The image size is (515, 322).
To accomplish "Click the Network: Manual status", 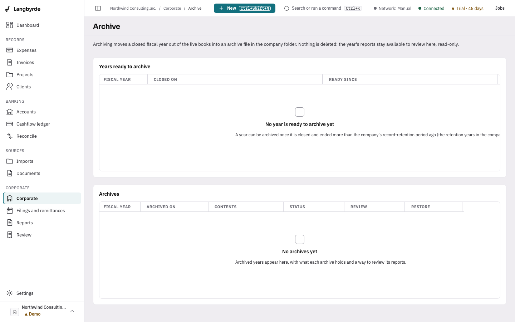I will click(x=392, y=8).
